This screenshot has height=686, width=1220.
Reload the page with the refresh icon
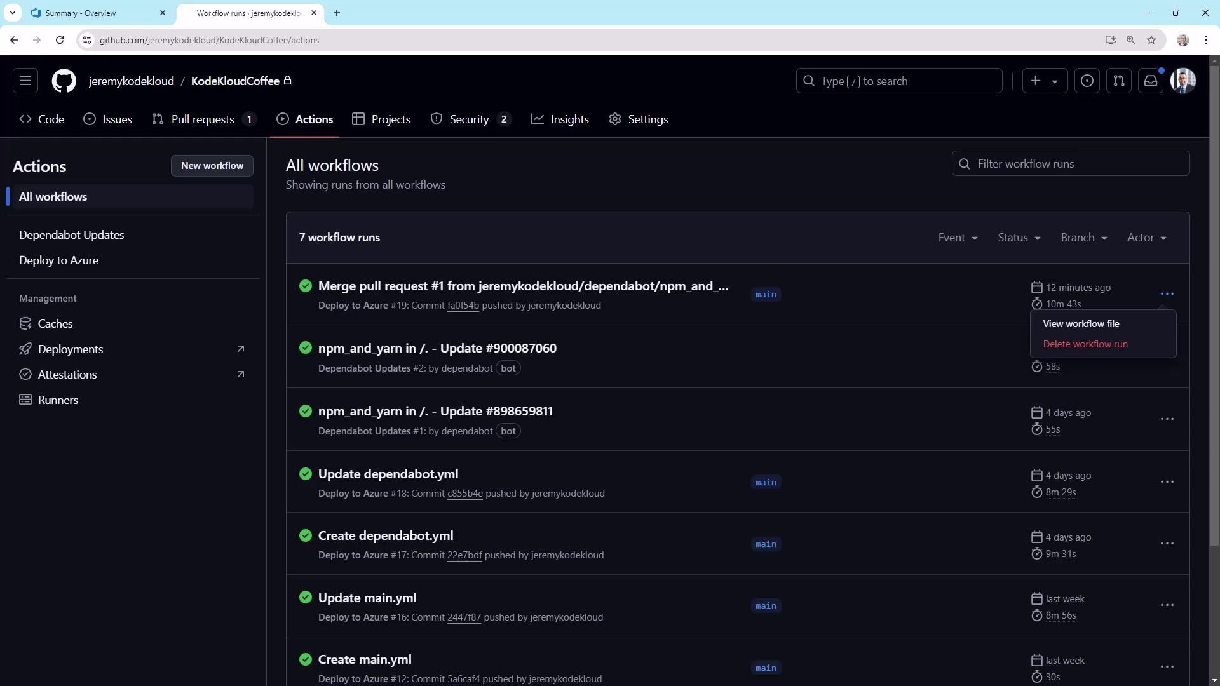coord(60,40)
